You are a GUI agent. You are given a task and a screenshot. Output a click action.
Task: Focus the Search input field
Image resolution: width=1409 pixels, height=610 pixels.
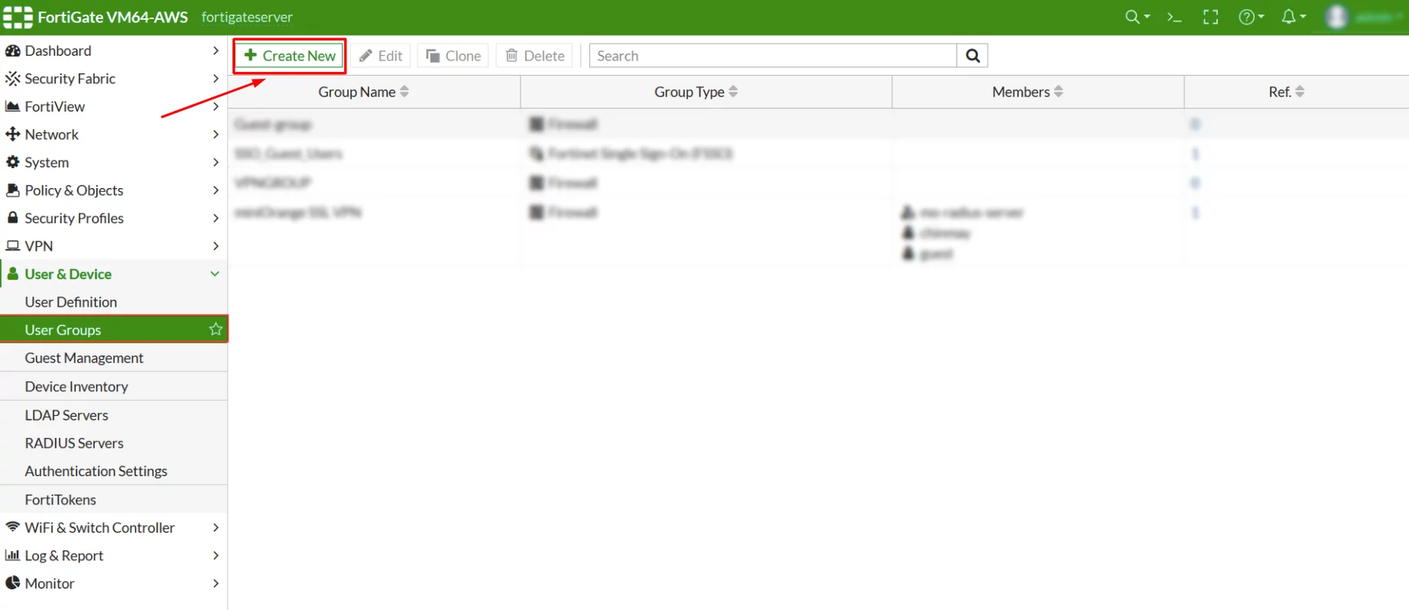(773, 56)
